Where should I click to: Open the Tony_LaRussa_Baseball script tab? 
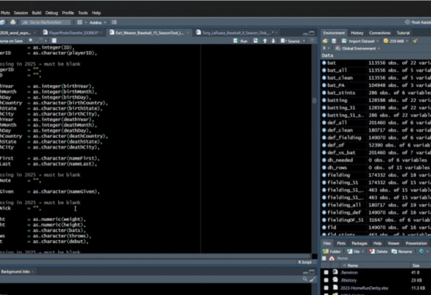(x=237, y=33)
